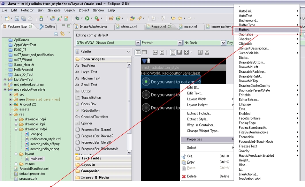Click the green Run button in toolbar
The height and width of the screenshot is (187, 305).
click(x=87, y=19)
